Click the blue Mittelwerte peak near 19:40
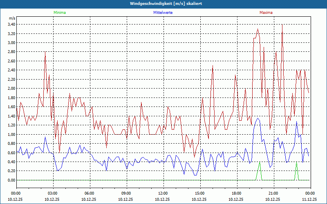This screenshot has height=204, width=327. [x=258, y=118]
